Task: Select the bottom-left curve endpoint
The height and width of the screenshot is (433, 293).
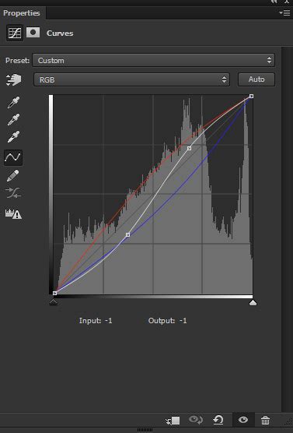Action: pyautogui.click(x=54, y=293)
